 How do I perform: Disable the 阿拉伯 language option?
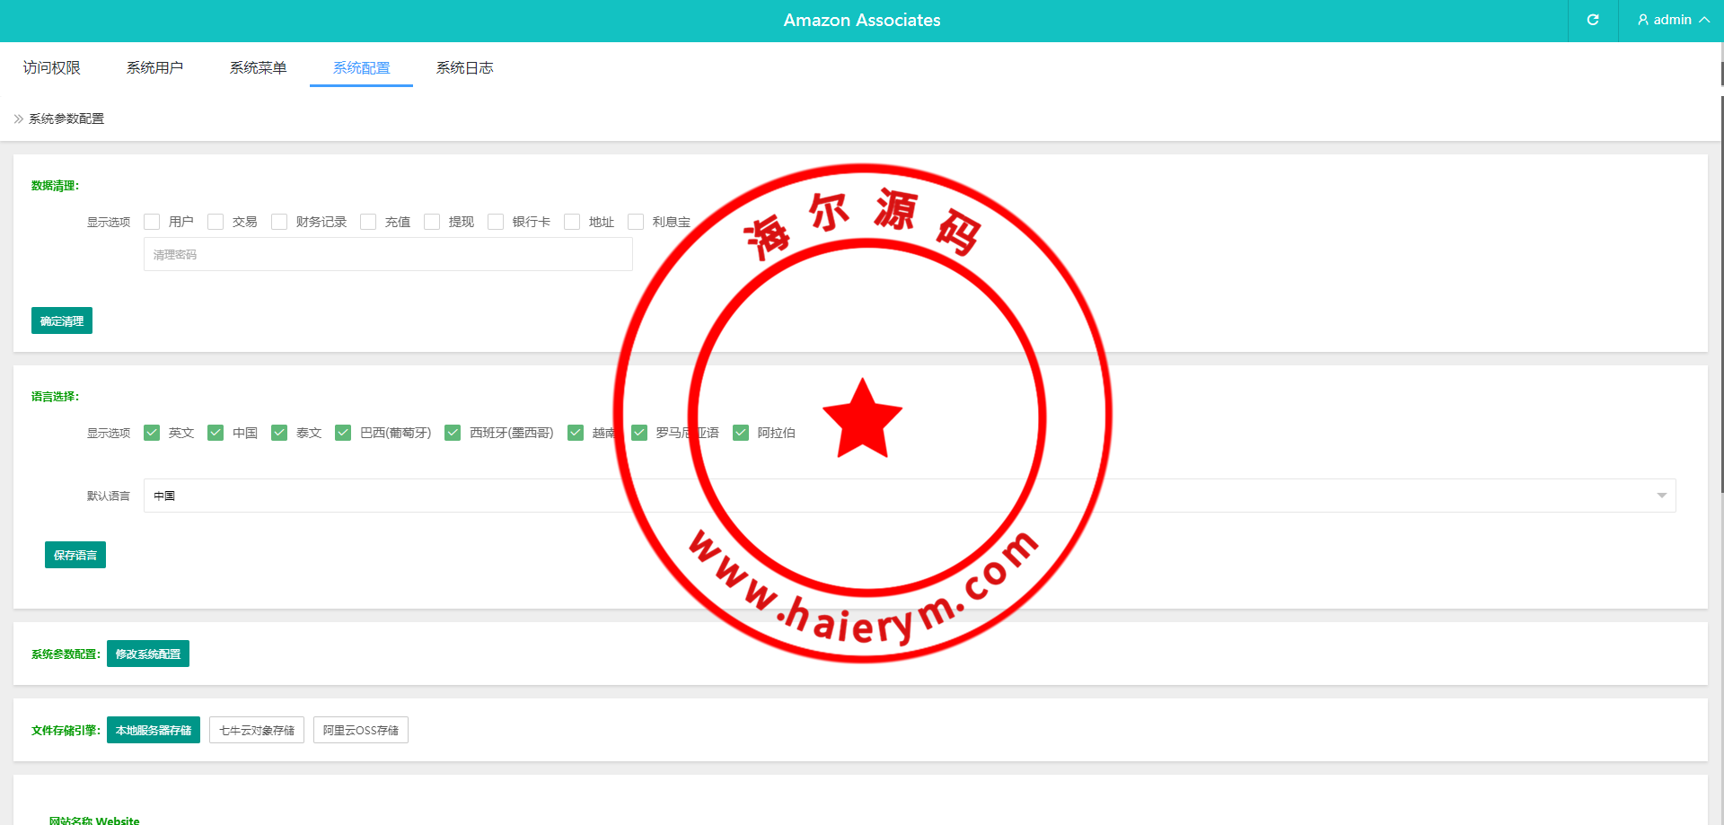pyautogui.click(x=741, y=433)
